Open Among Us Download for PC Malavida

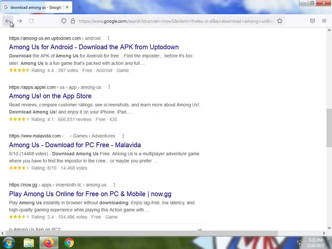pyautogui.click(x=75, y=145)
